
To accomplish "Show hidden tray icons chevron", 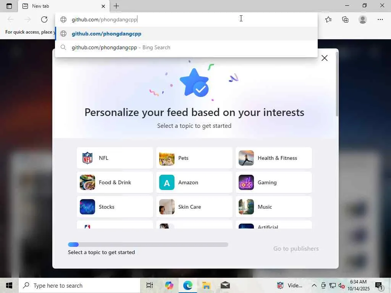I will [314, 285].
